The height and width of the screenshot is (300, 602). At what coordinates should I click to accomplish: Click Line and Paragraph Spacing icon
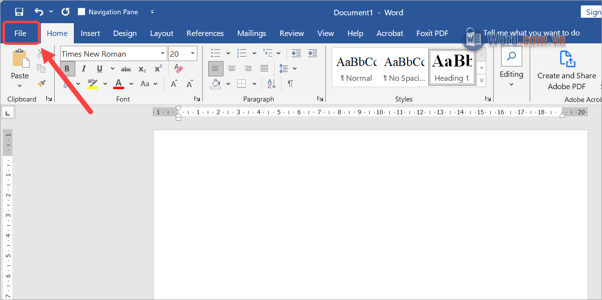(284, 68)
